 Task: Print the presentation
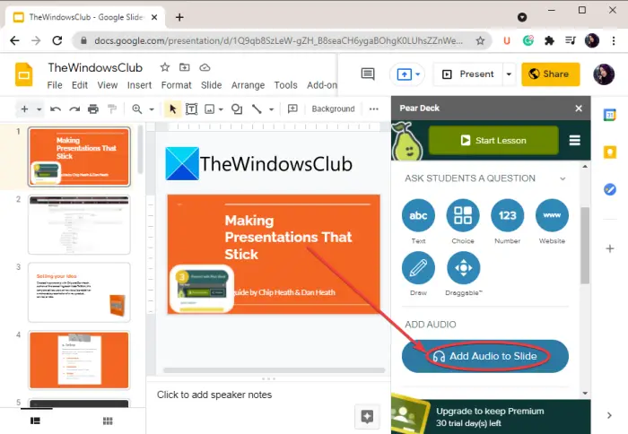(93, 108)
